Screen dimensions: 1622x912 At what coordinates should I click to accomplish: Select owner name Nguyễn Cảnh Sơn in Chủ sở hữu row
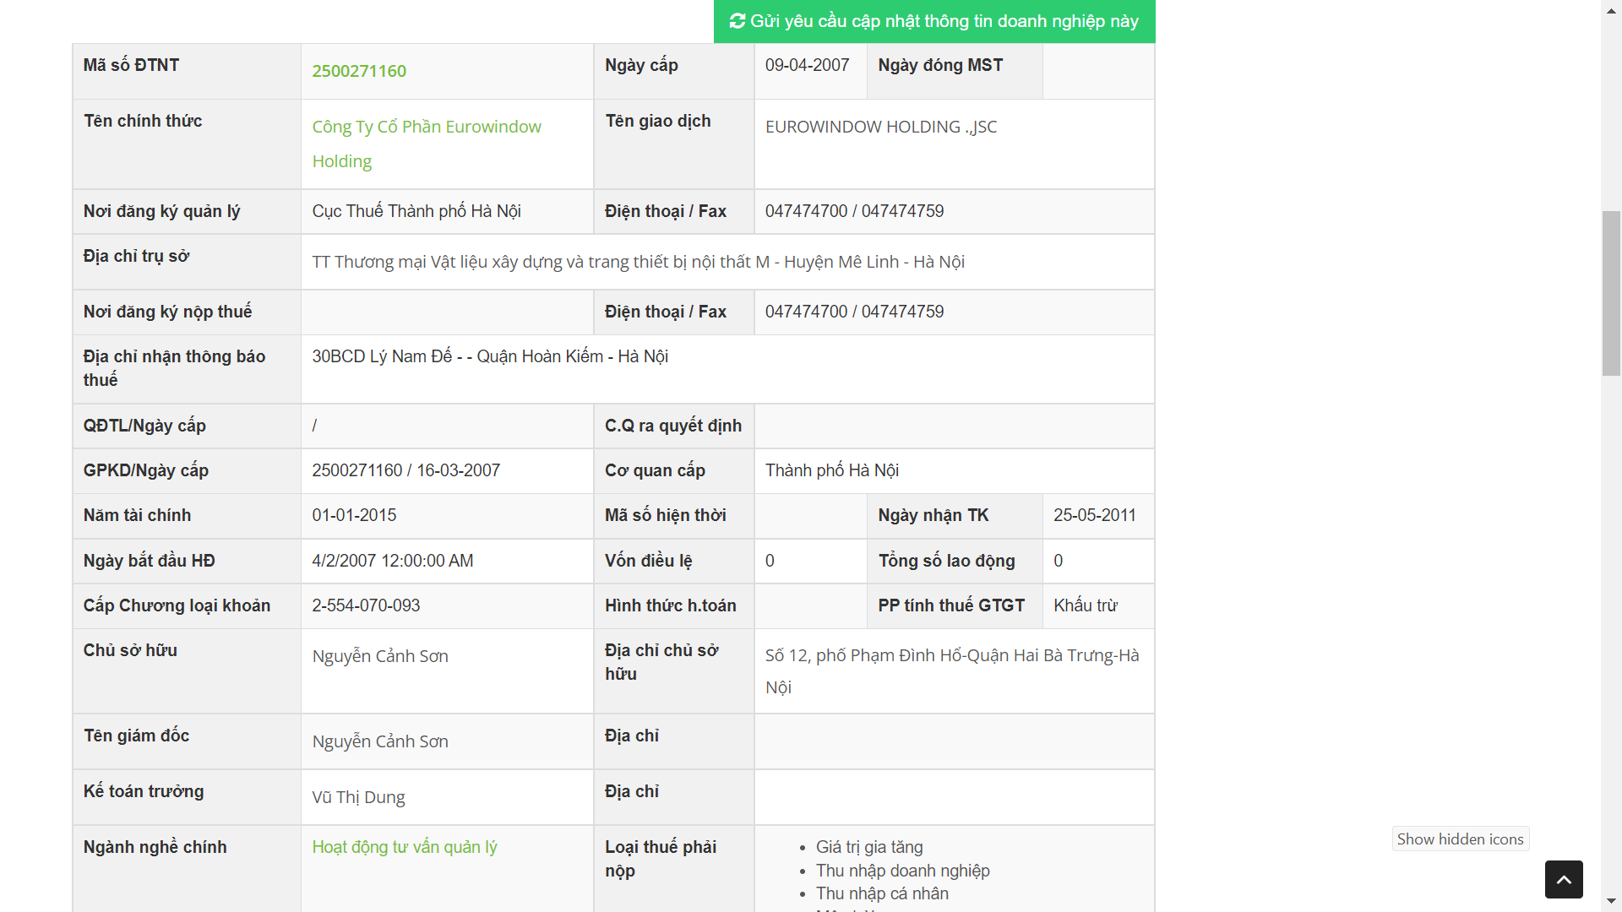tap(380, 656)
